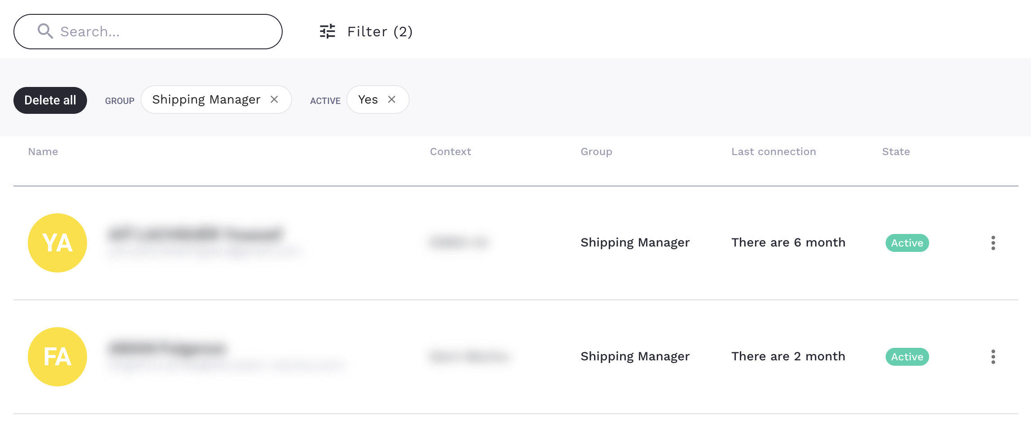Sort by the State column header

[896, 151]
